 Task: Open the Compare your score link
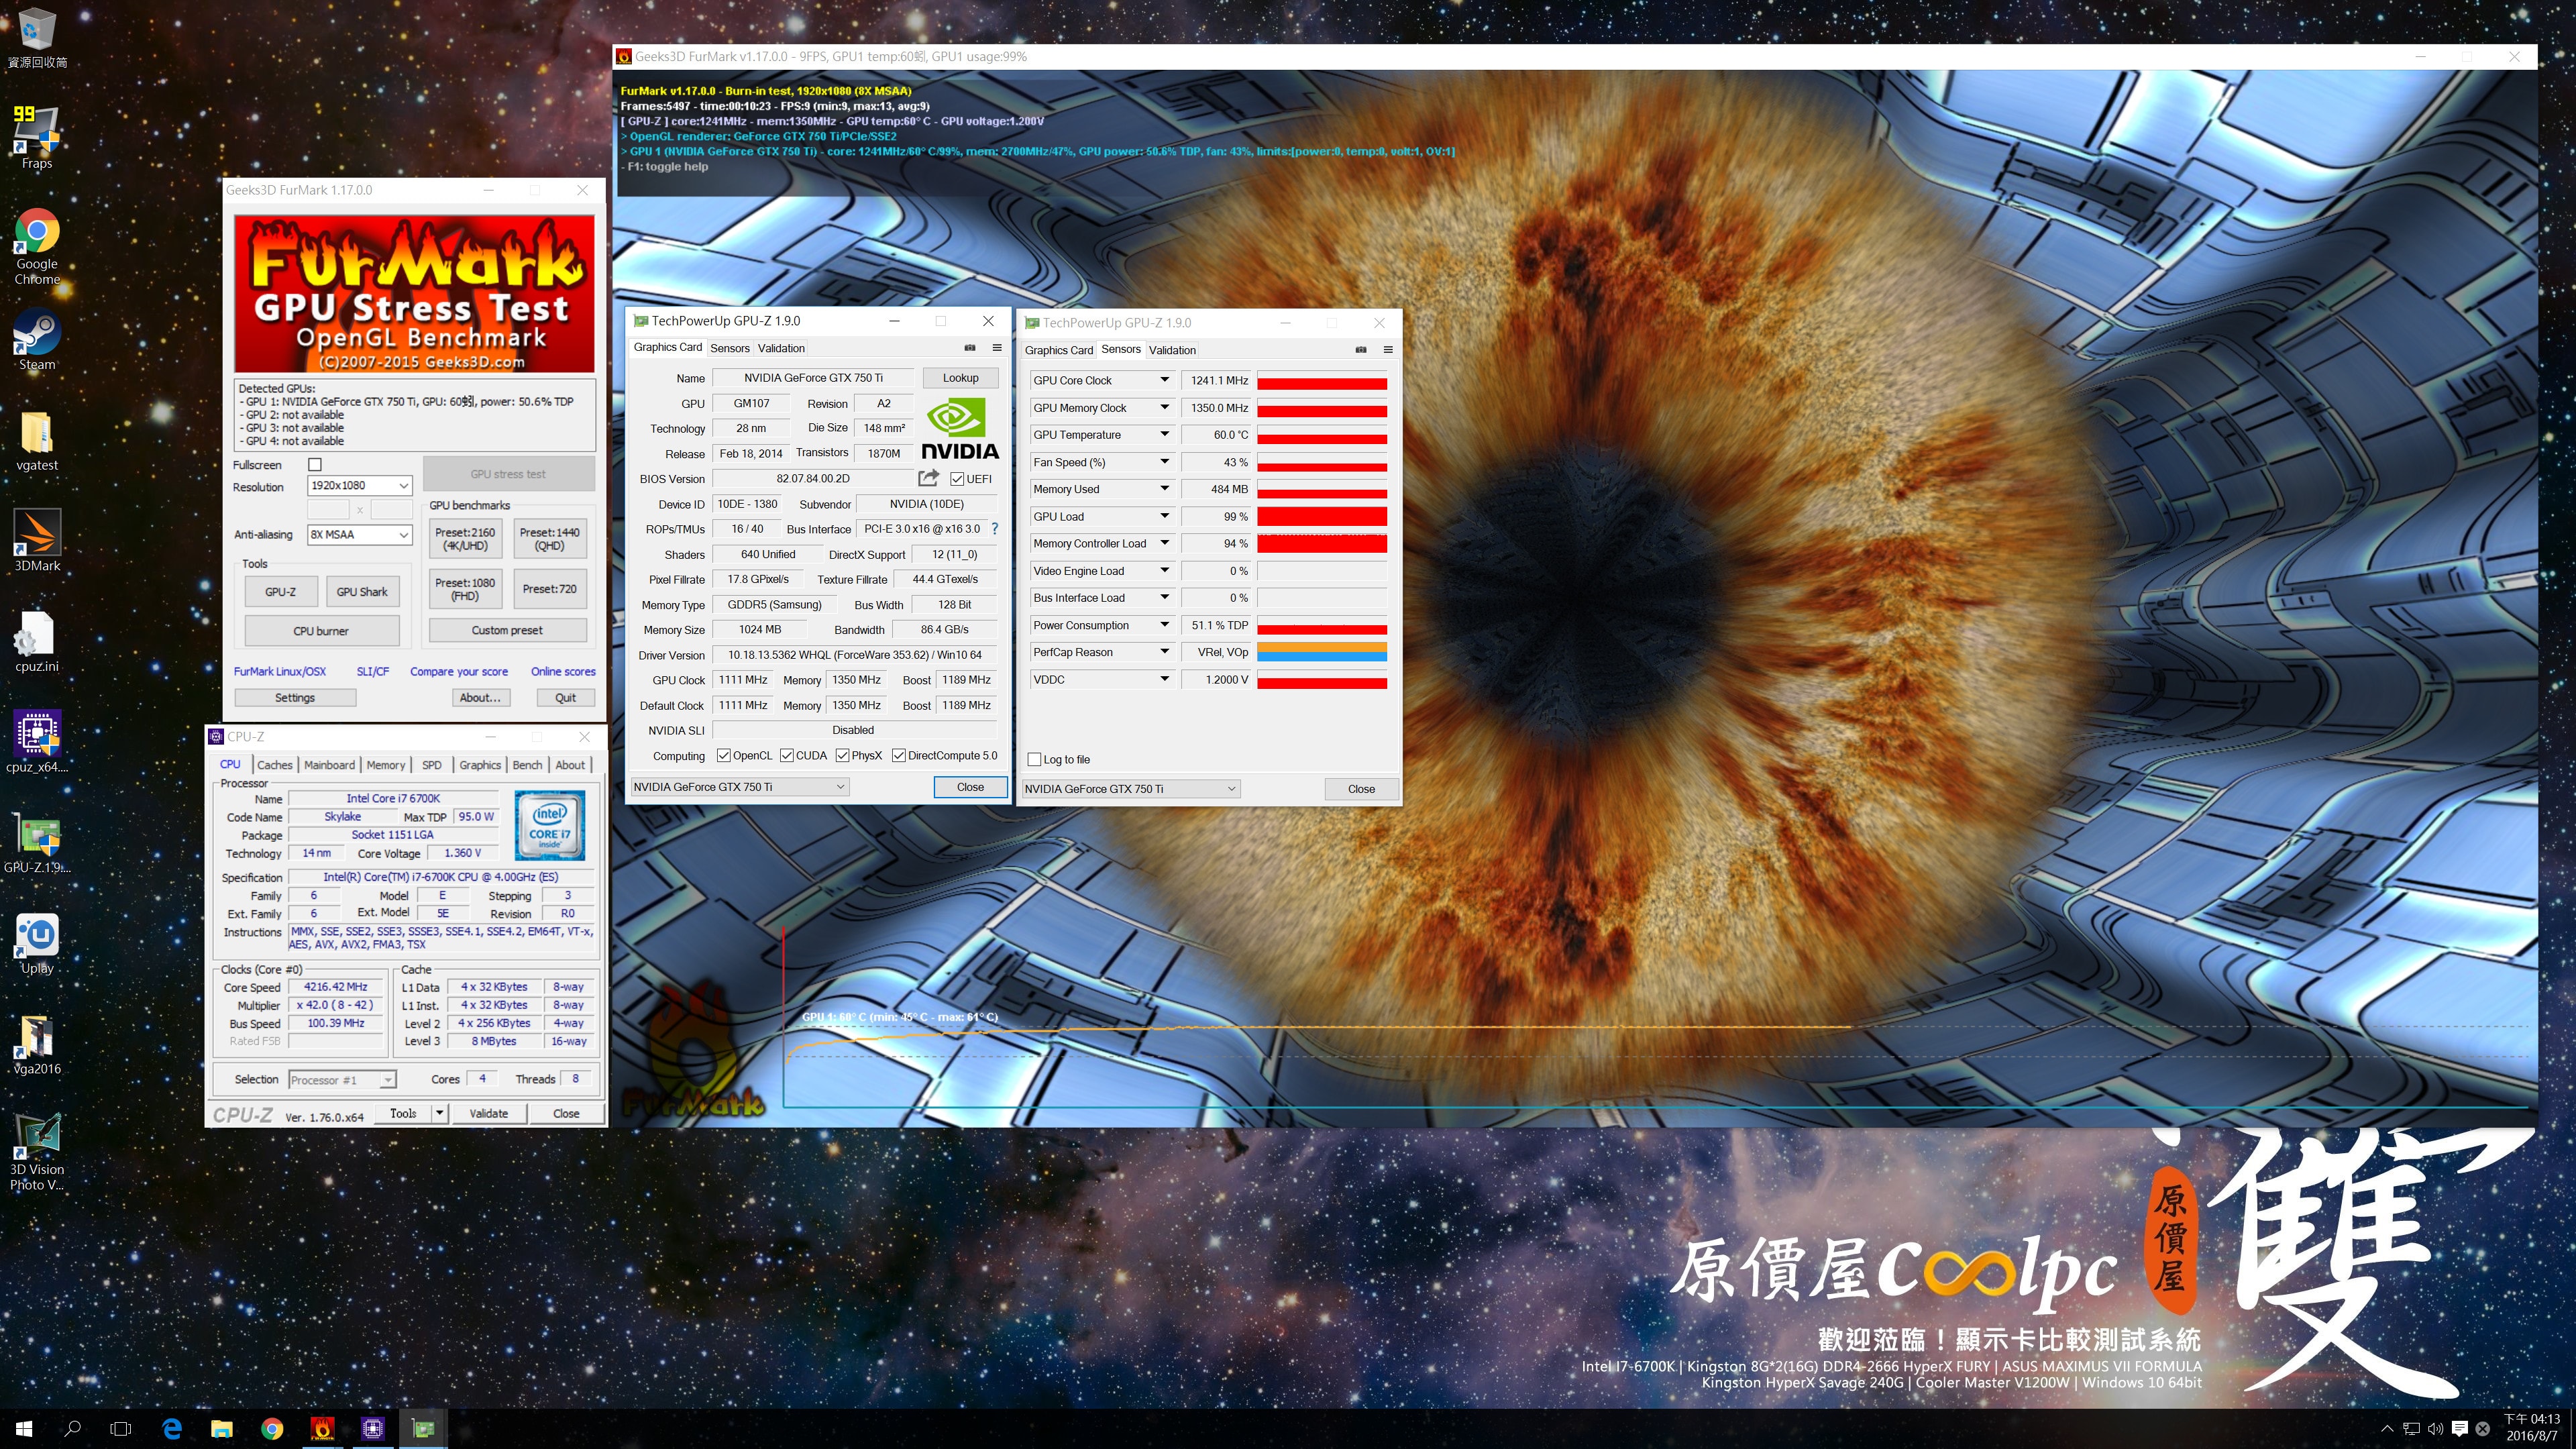(459, 672)
